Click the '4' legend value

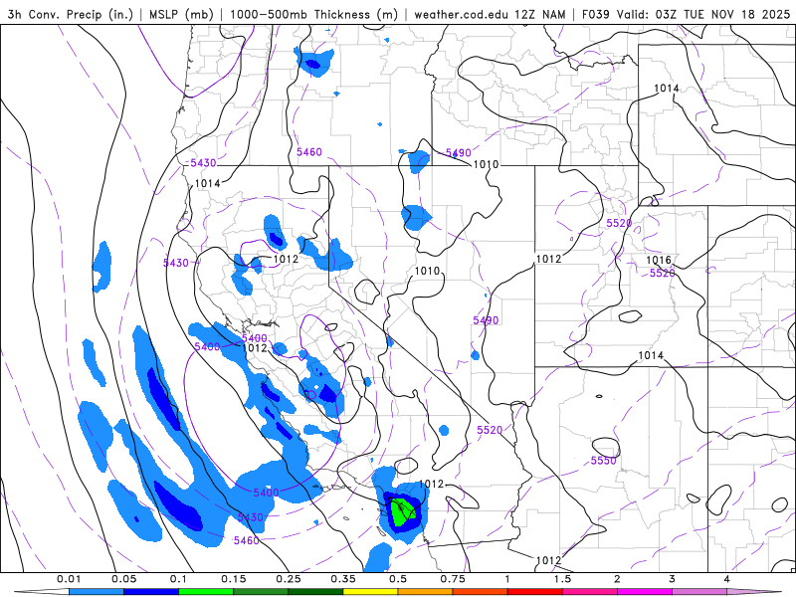727,579
